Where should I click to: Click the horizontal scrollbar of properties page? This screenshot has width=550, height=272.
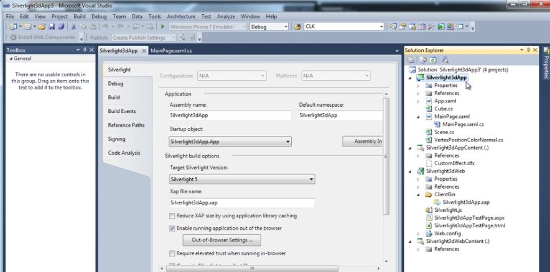click(252, 268)
